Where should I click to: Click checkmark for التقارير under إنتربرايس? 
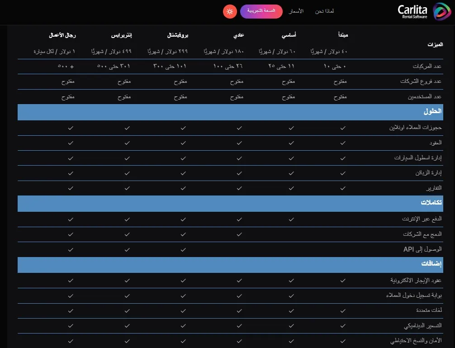click(127, 188)
